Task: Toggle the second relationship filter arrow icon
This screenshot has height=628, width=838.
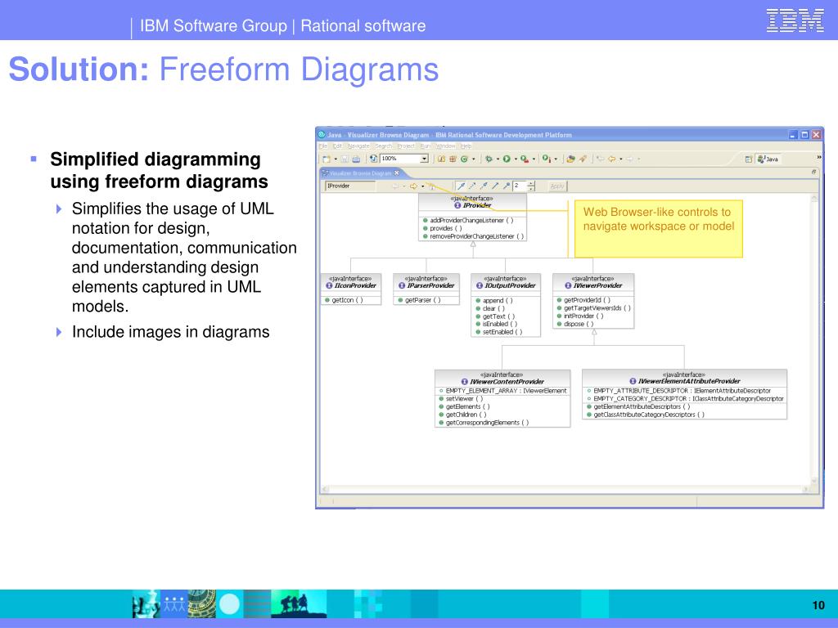Action: tap(472, 186)
